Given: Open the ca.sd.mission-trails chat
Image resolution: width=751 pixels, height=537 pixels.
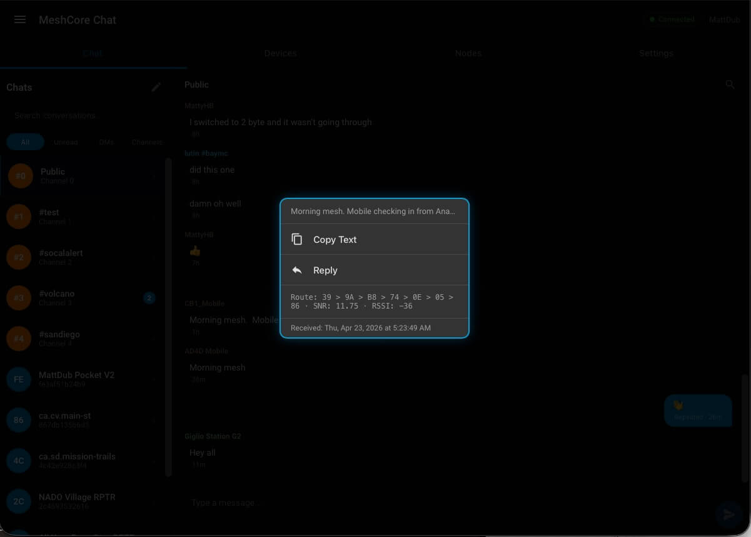Looking at the screenshot, I should point(81,461).
